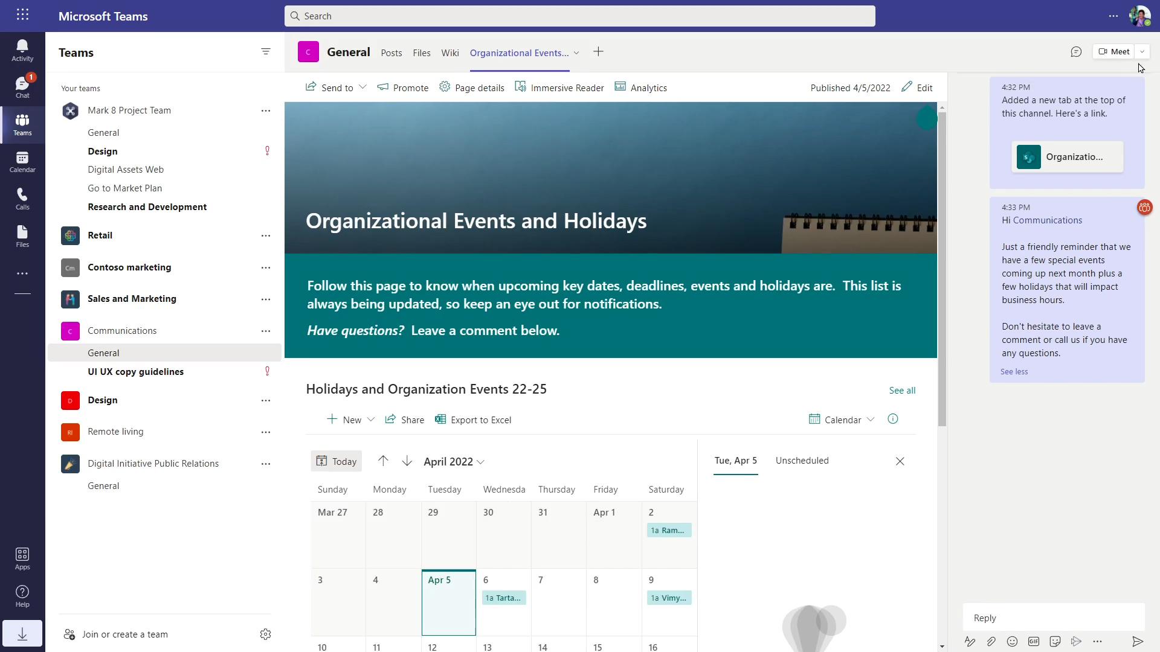Image resolution: width=1160 pixels, height=652 pixels.
Task: Filter the teams list
Action: click(x=265, y=52)
